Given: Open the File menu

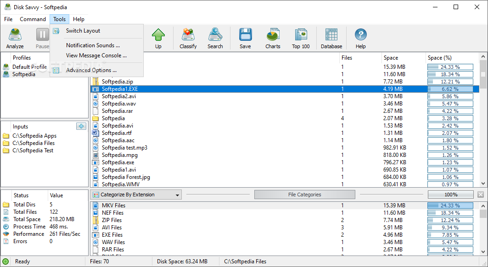Looking at the screenshot, I should pyautogui.click(x=8, y=19).
